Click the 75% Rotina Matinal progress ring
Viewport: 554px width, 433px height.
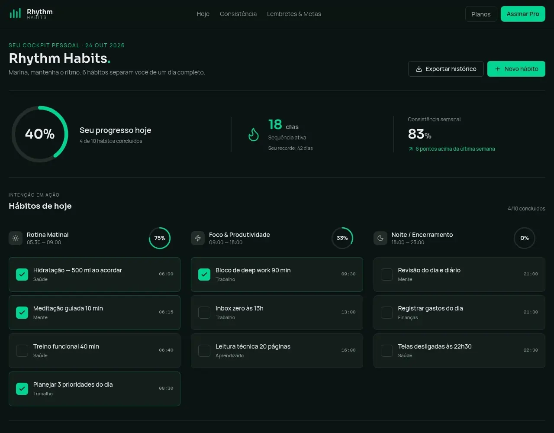(160, 238)
